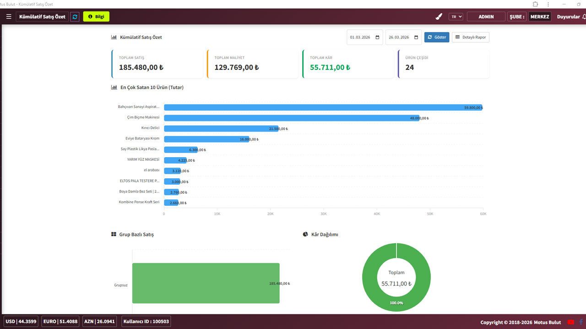
Task: Click the blue Göster button
Action: click(437, 37)
